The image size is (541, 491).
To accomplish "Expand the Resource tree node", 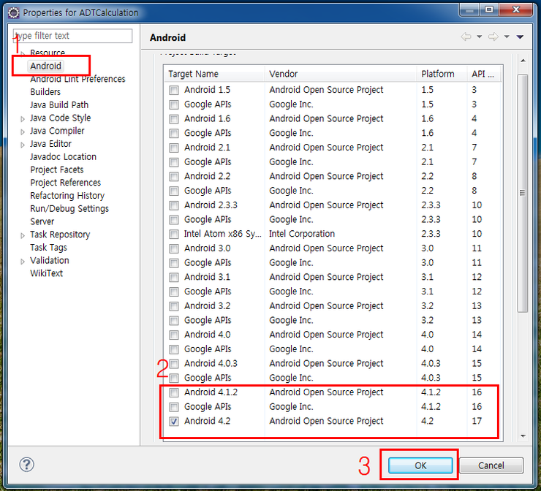I will pos(23,53).
